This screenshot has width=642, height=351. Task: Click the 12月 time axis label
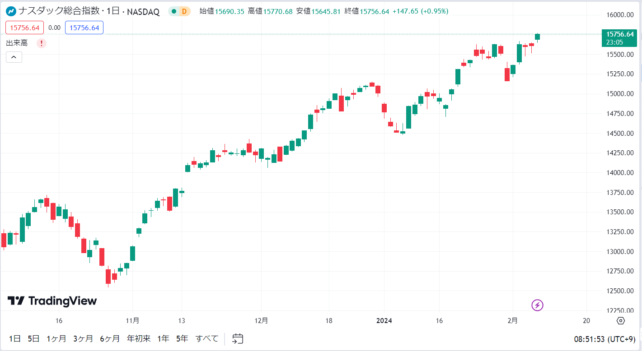click(262, 321)
